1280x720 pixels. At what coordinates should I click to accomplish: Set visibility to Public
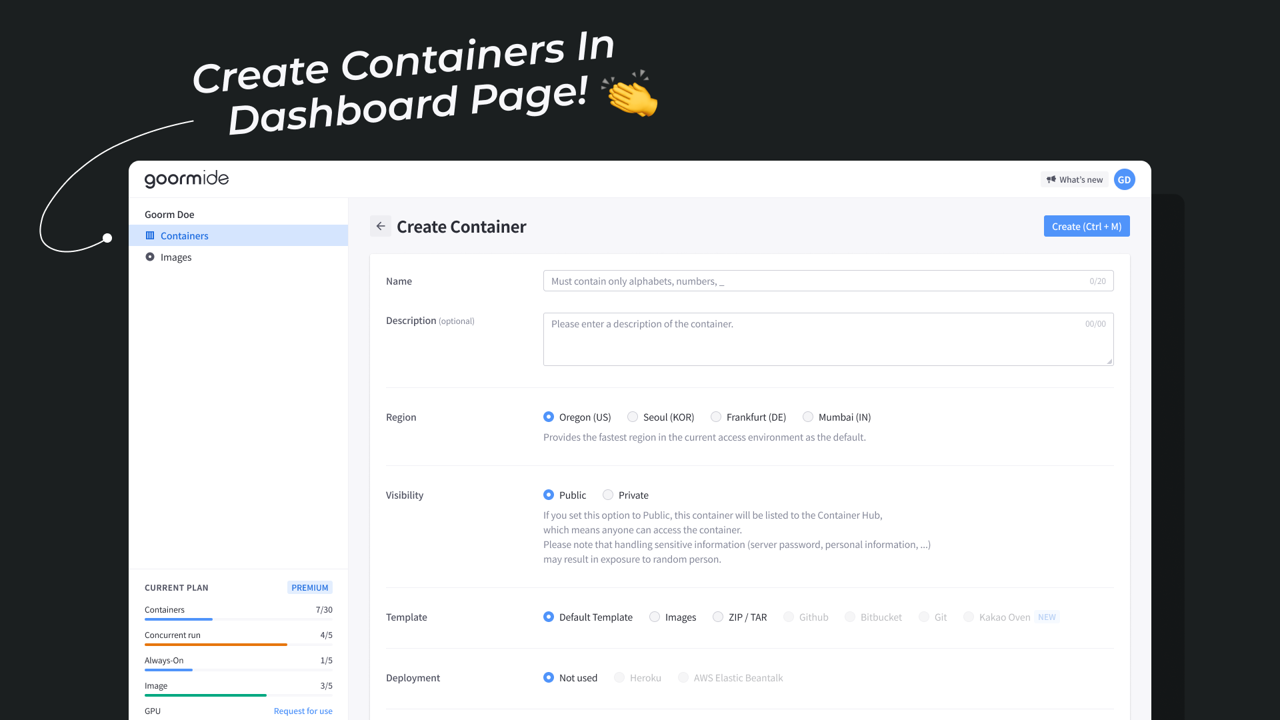[564, 495]
